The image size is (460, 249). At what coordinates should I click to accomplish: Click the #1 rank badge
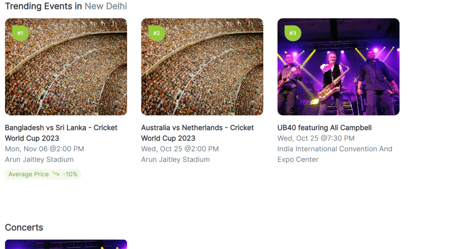[20, 33]
